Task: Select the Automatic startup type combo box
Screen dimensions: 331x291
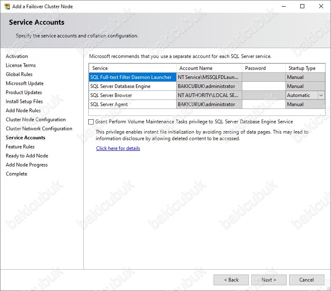Action: point(305,95)
